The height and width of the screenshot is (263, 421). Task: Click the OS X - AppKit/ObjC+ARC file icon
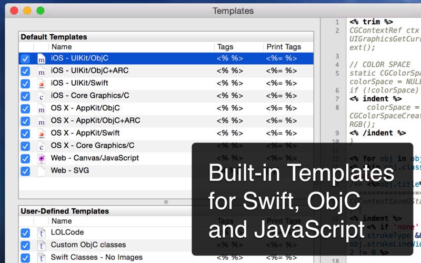[x=42, y=121]
